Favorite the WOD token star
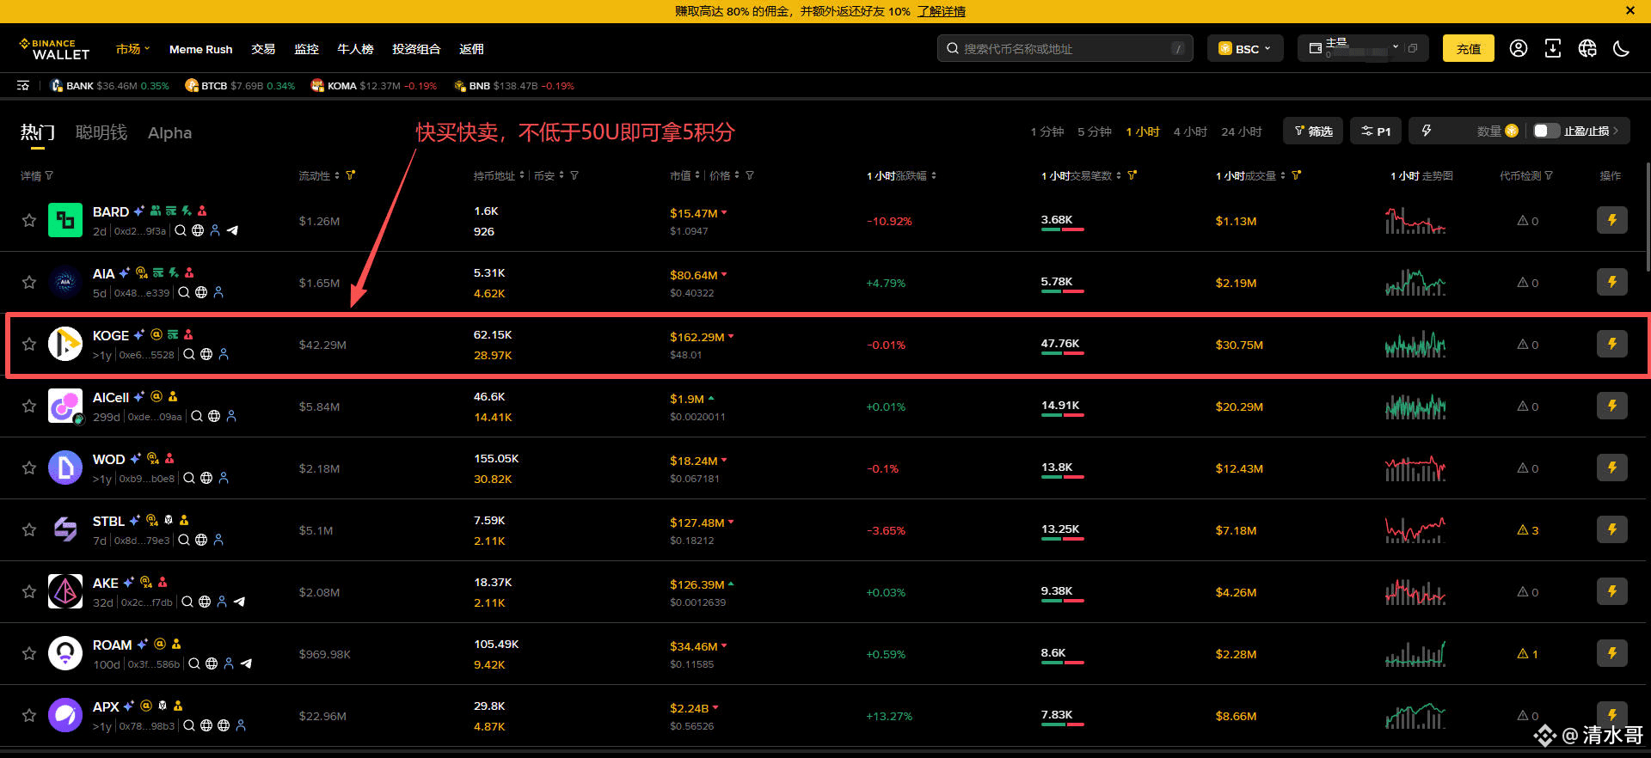 click(x=29, y=468)
